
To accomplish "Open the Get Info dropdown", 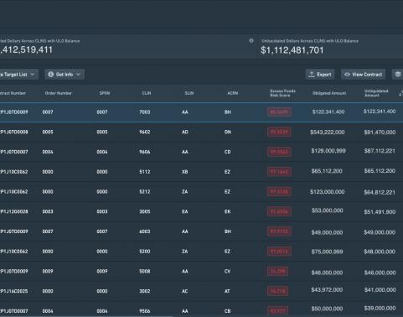I will pyautogui.click(x=65, y=75).
